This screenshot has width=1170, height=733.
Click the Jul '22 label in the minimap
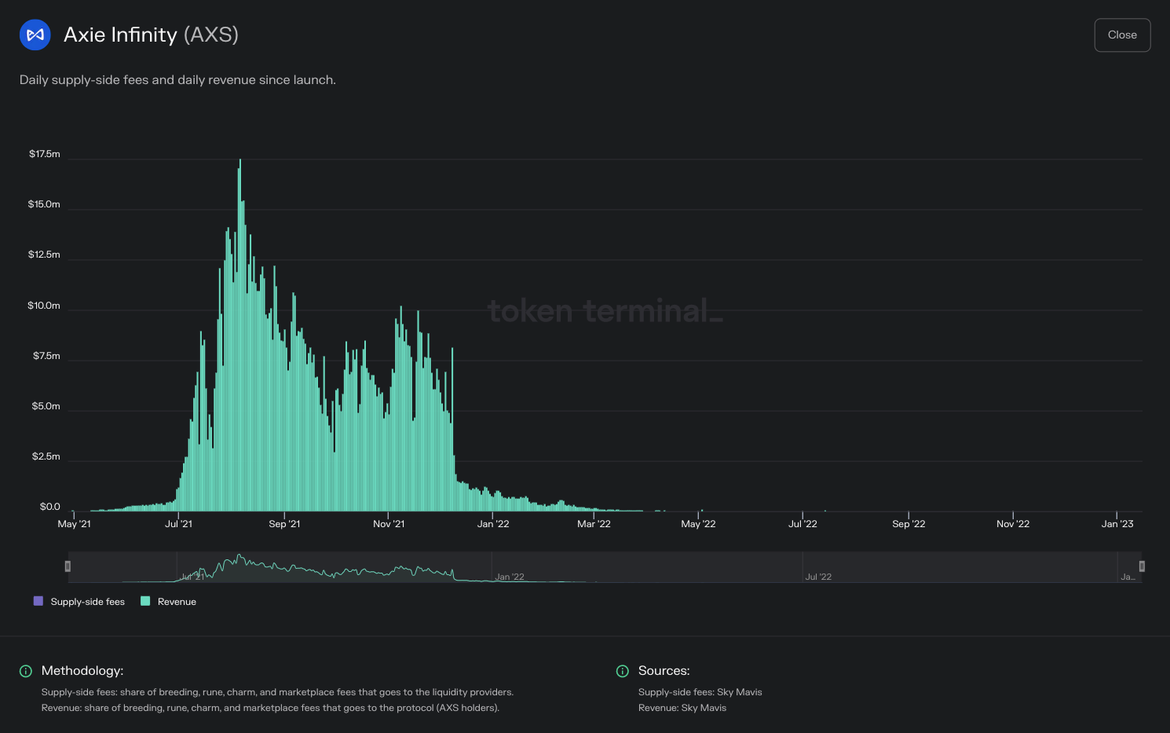click(817, 576)
